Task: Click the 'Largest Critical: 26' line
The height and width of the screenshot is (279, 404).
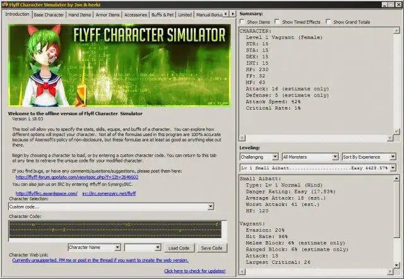Action: tap(278, 262)
